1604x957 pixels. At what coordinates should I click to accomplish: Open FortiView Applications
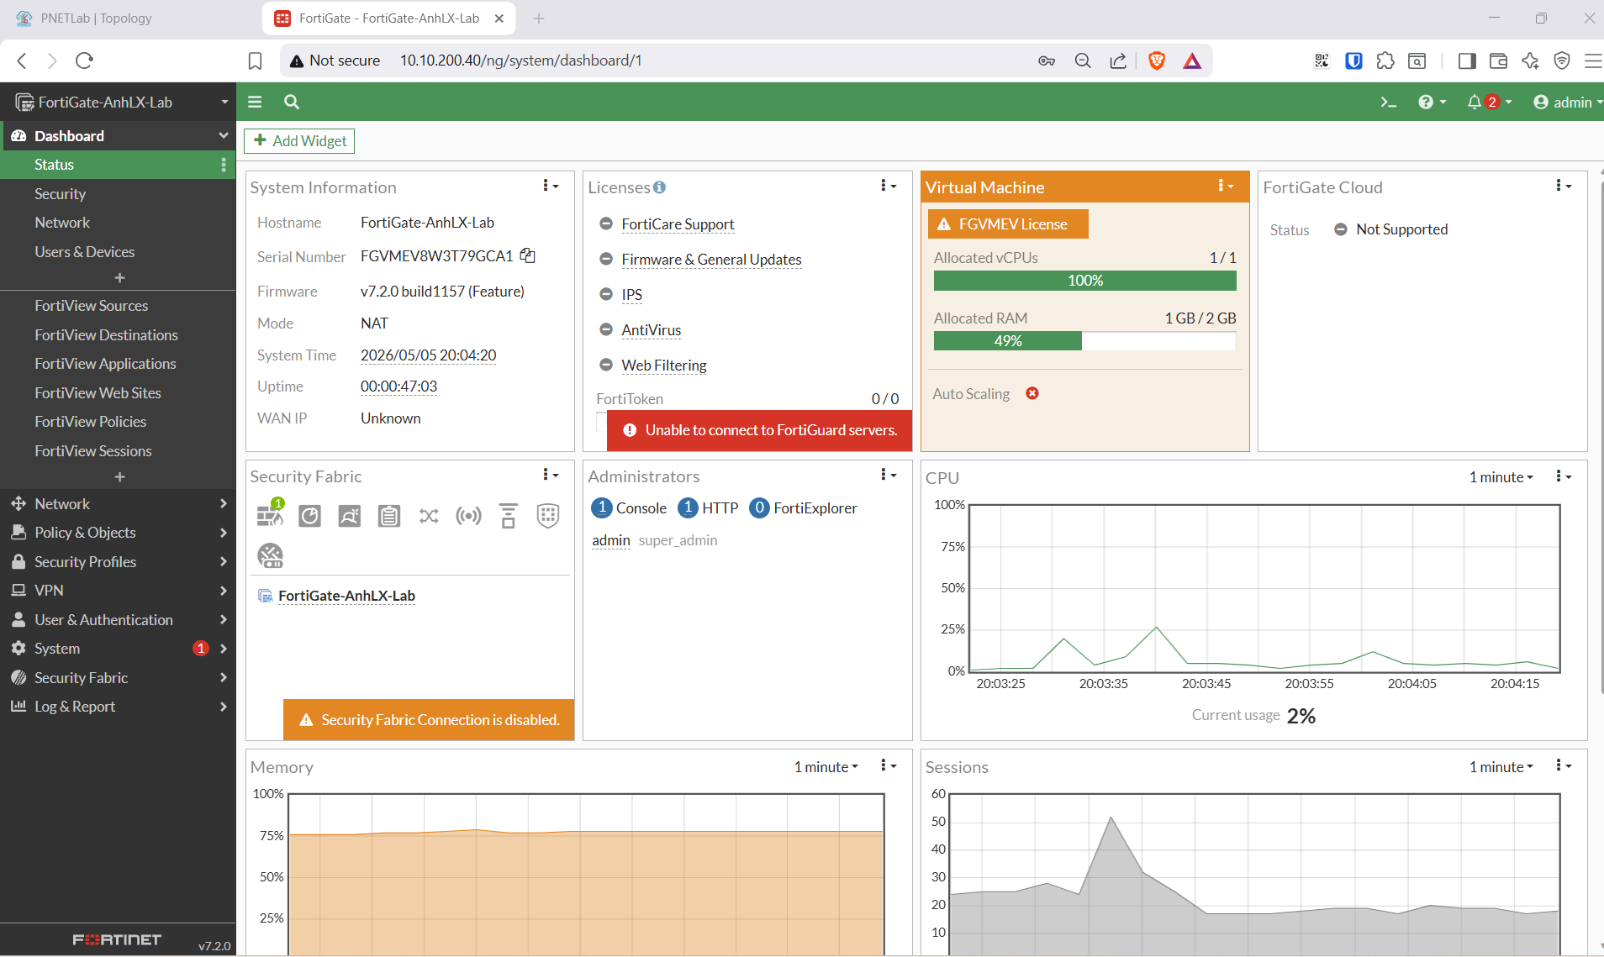(x=105, y=364)
